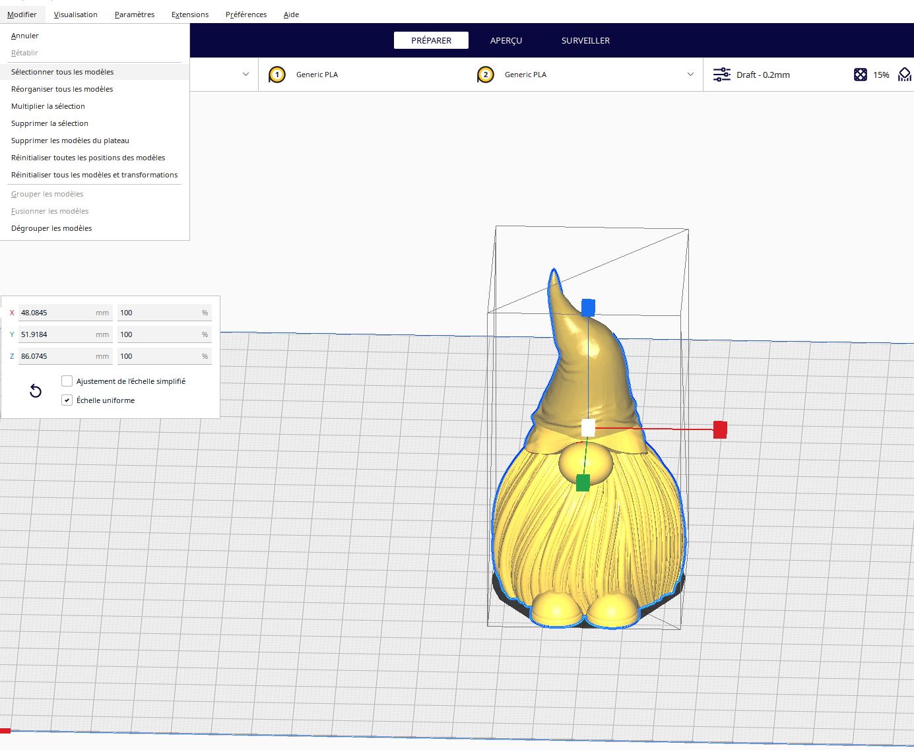Image resolution: width=914 pixels, height=750 pixels.
Task: Reset scale with the circular arrow icon
Action: (36, 391)
